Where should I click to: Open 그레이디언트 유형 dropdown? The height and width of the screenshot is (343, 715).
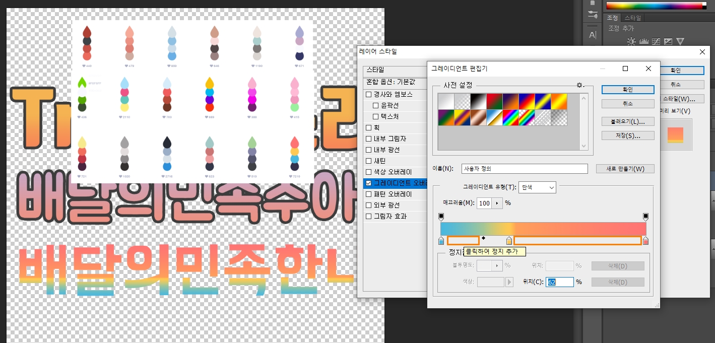[x=537, y=187]
